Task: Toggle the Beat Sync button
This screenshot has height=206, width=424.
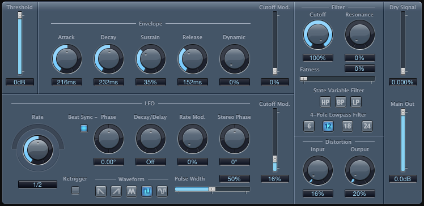Action: (x=84, y=128)
